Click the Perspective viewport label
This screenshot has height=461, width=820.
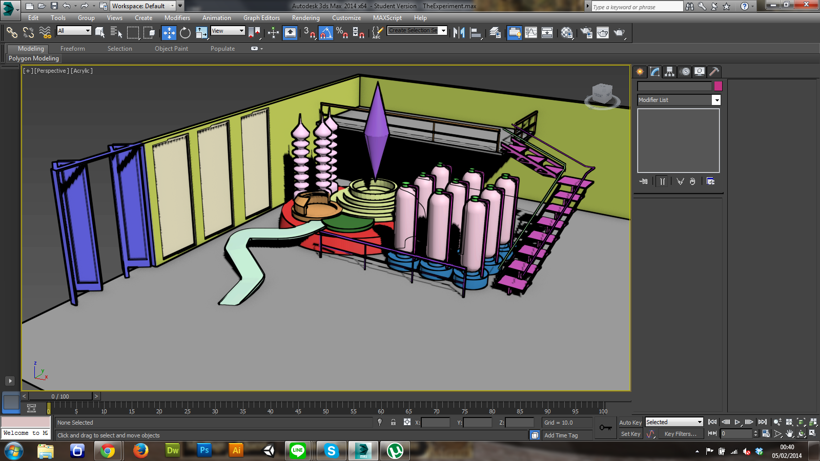(51, 71)
